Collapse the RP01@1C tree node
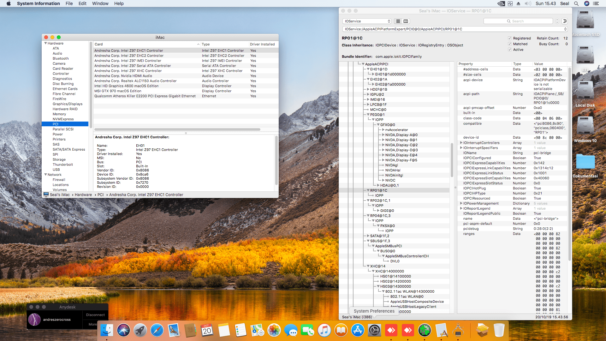The width and height of the screenshot is (606, 341). tap(368, 190)
